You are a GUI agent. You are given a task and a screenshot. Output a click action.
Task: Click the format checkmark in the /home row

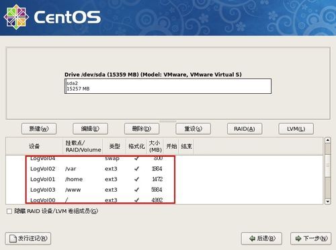pyautogui.click(x=136, y=179)
